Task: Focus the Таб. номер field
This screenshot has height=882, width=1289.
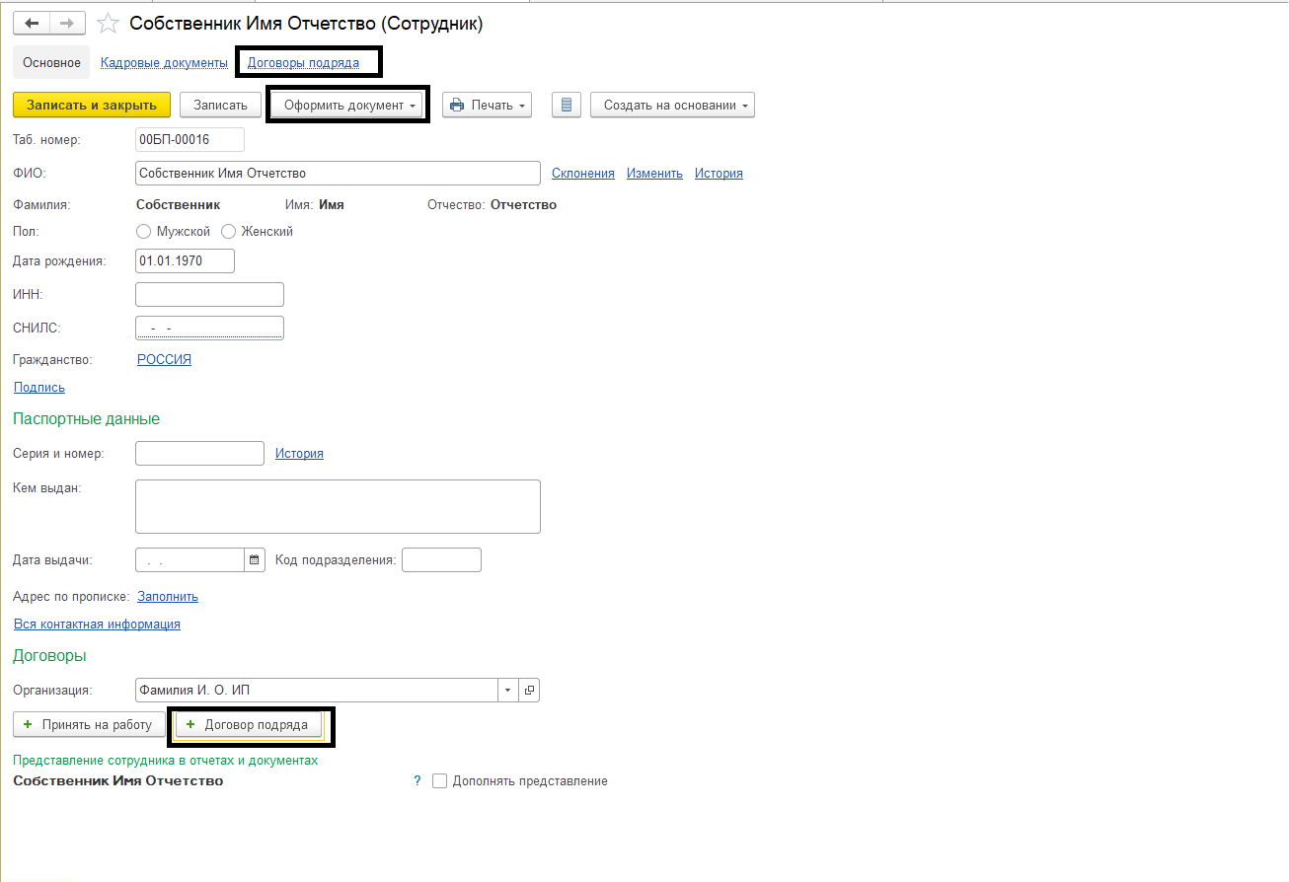Action: (190, 140)
